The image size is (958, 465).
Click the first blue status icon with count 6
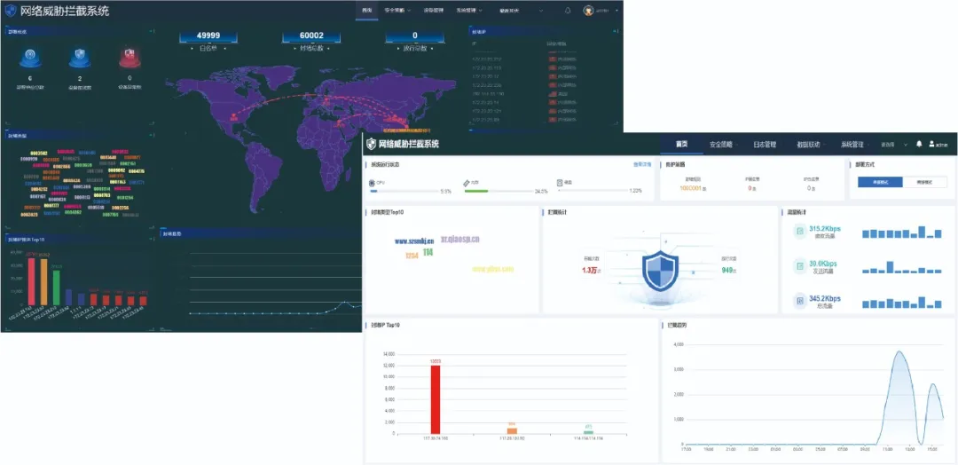[x=29, y=58]
